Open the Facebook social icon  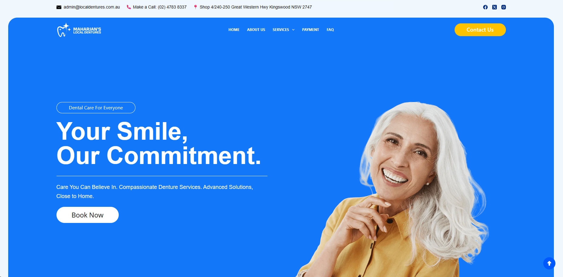coord(485,7)
